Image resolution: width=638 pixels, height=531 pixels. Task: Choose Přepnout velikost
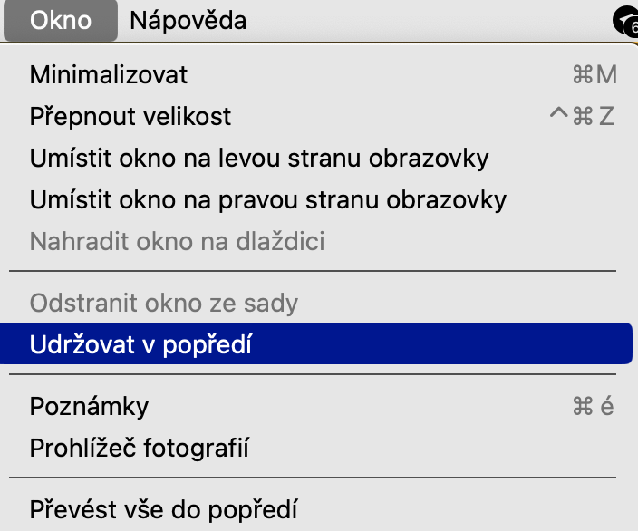coord(130,116)
